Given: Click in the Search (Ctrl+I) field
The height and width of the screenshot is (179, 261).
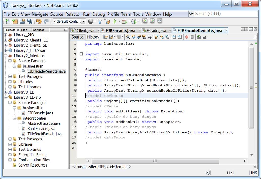Looking at the screenshot, I should pos(226,14).
